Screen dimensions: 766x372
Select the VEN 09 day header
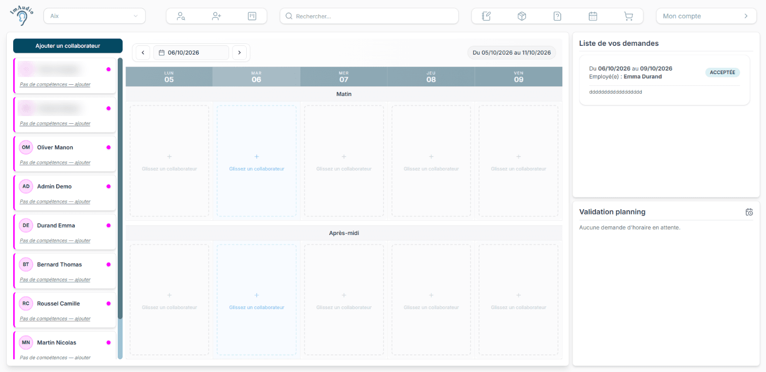click(x=519, y=77)
